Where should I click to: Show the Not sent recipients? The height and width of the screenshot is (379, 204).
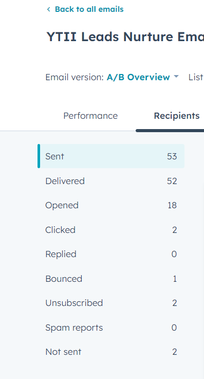(111, 352)
